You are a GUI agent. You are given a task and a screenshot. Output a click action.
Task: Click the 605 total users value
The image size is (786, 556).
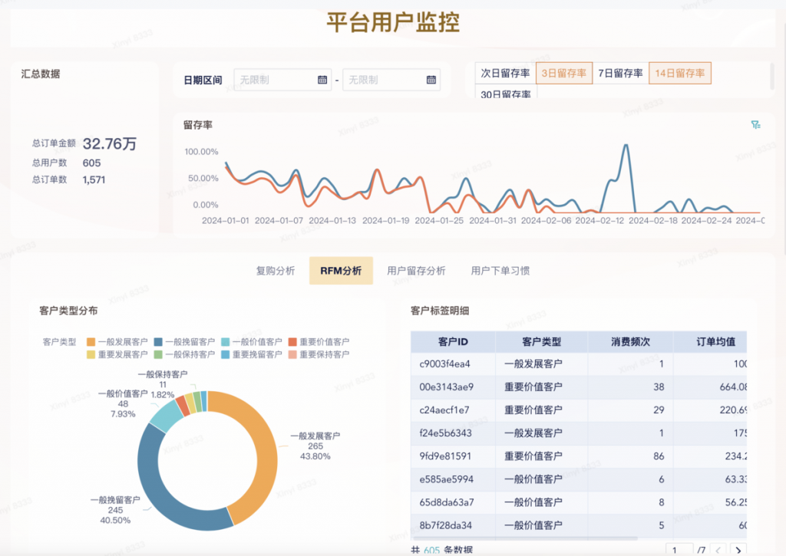coord(92,163)
